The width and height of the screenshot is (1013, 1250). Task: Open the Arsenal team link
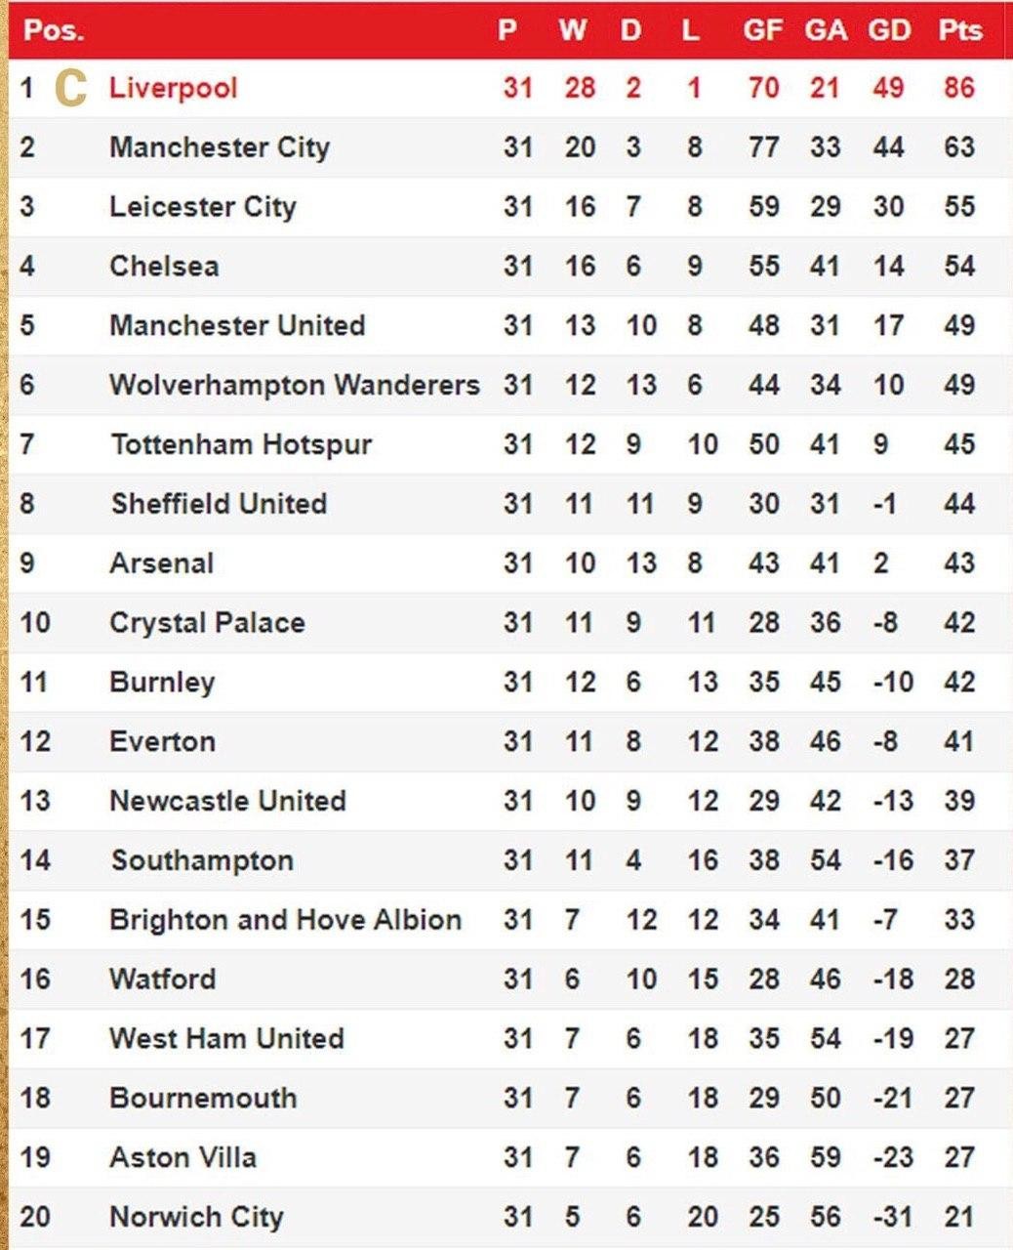161,563
